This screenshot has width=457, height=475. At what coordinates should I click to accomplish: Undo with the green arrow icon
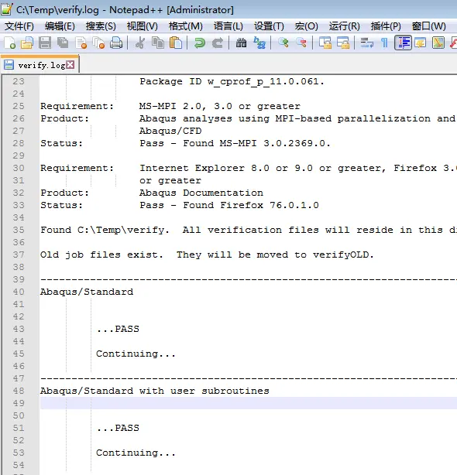pos(199,43)
